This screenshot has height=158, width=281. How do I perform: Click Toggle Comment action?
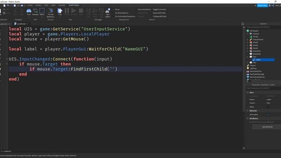(159, 10)
